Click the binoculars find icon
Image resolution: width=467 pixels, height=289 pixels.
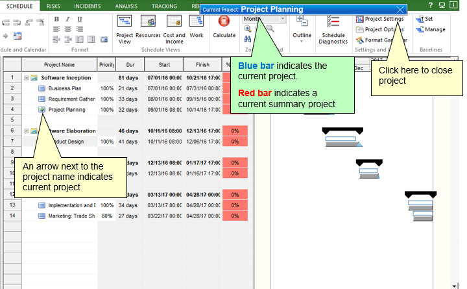248,39
